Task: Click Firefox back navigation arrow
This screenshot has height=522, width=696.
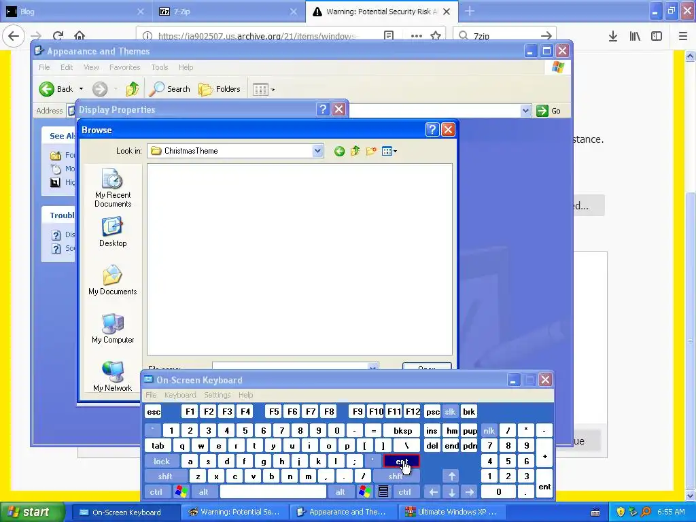Action: coord(14,37)
